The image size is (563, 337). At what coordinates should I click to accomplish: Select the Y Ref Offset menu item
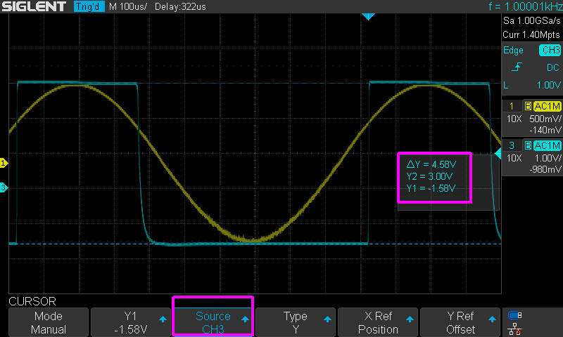[x=460, y=322]
